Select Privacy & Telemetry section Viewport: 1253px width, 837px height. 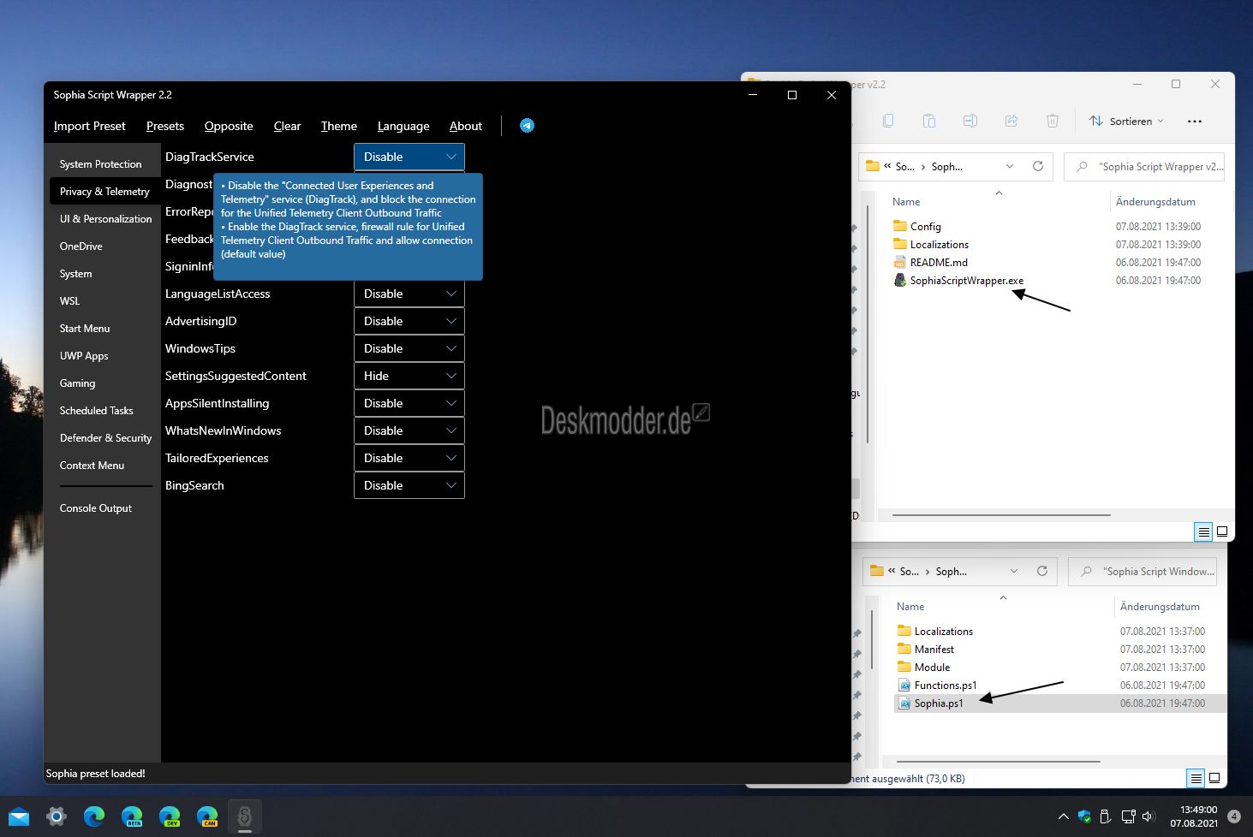click(104, 192)
